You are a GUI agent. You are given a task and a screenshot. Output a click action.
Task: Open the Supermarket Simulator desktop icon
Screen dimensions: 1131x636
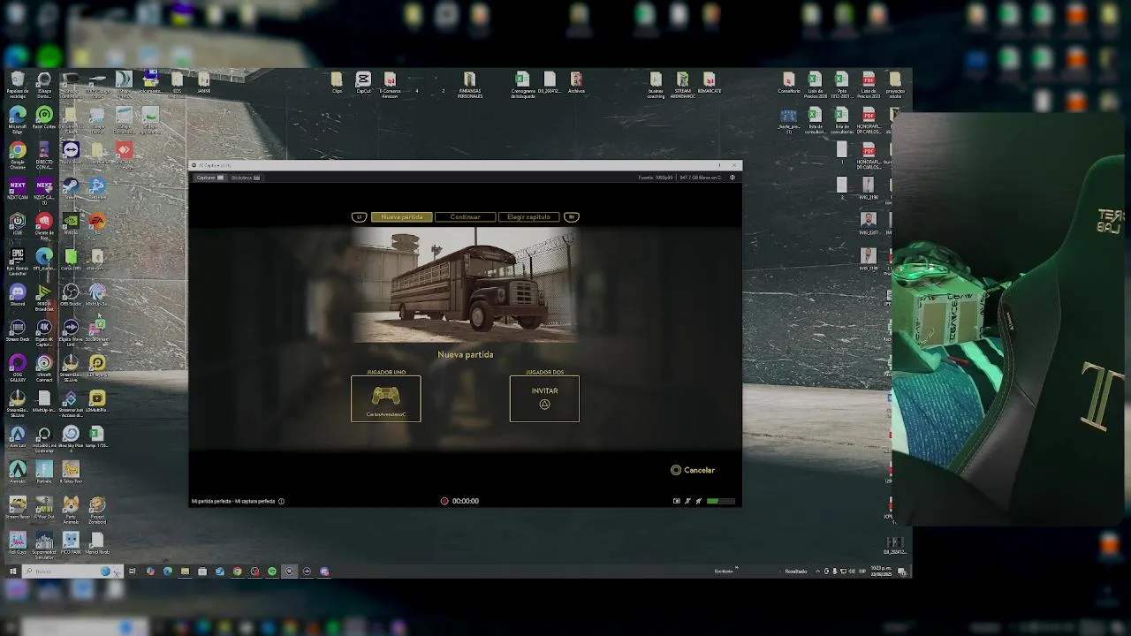point(44,545)
